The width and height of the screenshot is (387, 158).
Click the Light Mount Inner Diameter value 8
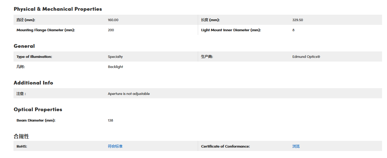tap(293, 30)
